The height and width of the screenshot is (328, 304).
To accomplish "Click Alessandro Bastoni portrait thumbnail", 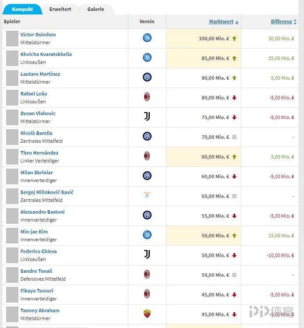I will pyautogui.click(x=12, y=216).
